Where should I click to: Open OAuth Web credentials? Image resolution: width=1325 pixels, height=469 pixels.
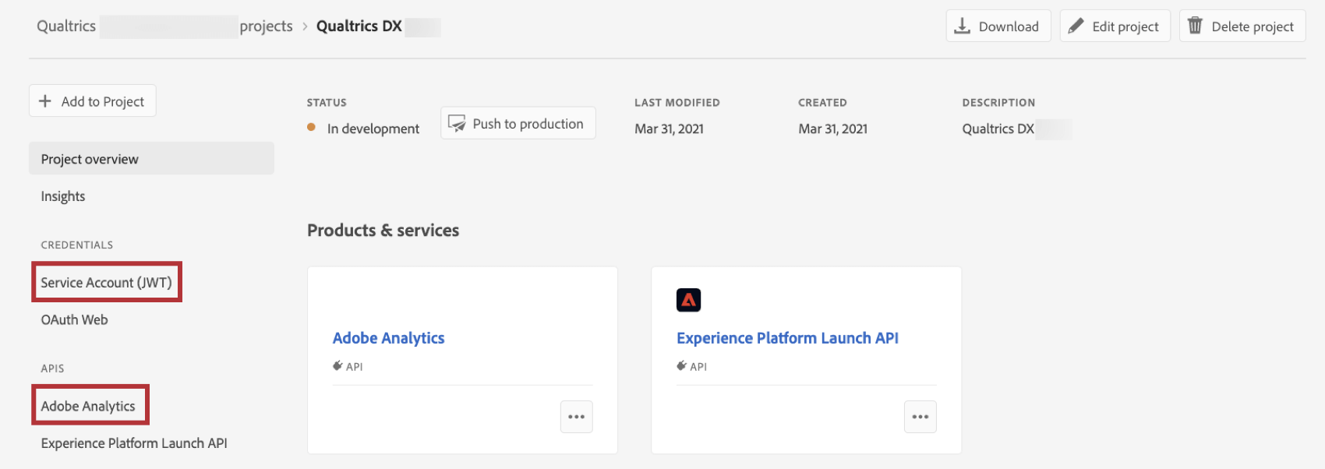pos(74,319)
